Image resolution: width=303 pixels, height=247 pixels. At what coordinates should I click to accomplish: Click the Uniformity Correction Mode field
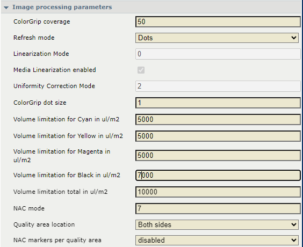pos(218,86)
